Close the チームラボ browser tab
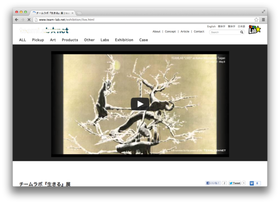Screen dimensions: 280x204 [x=72, y=13]
